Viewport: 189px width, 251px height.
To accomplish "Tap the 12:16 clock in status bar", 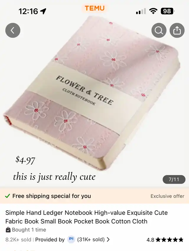I will click(28, 11).
